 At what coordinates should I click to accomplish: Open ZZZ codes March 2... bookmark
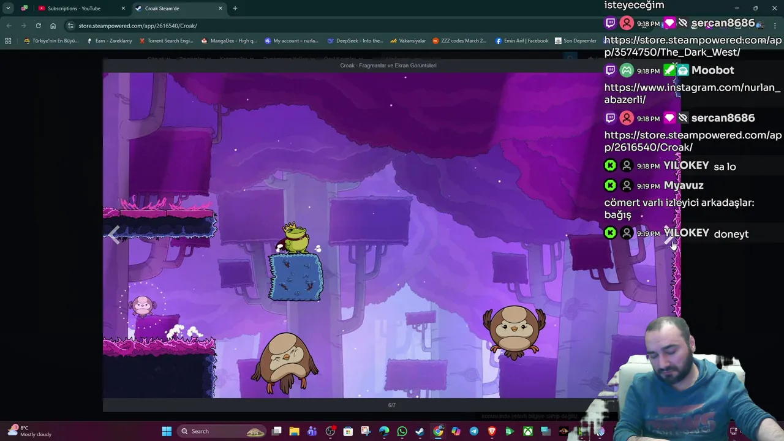[459, 41]
